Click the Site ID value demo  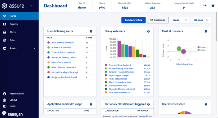82,8
